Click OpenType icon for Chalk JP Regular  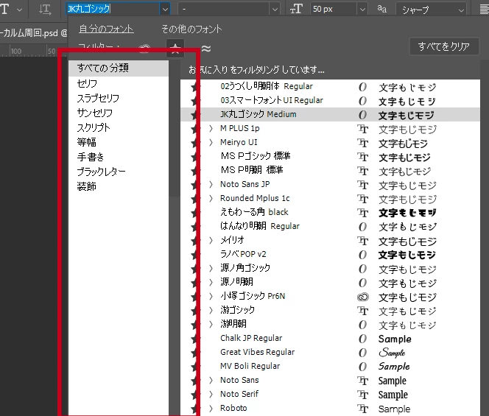362,339
